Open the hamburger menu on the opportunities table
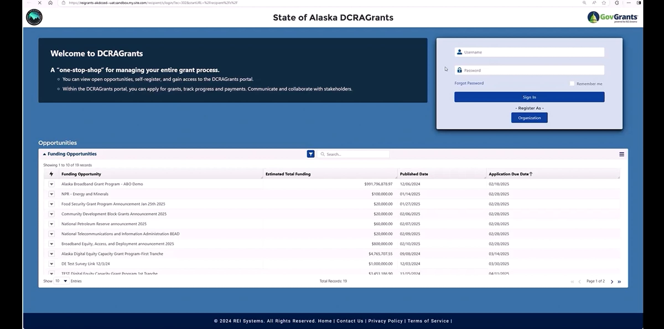The image size is (664, 329). [622, 154]
